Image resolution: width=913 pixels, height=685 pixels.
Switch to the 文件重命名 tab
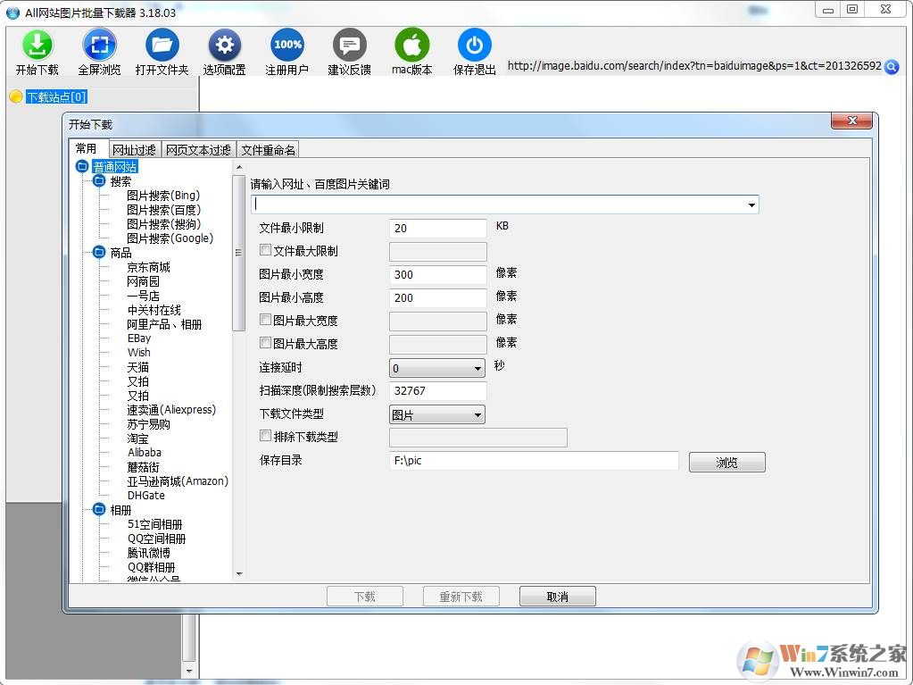[268, 149]
